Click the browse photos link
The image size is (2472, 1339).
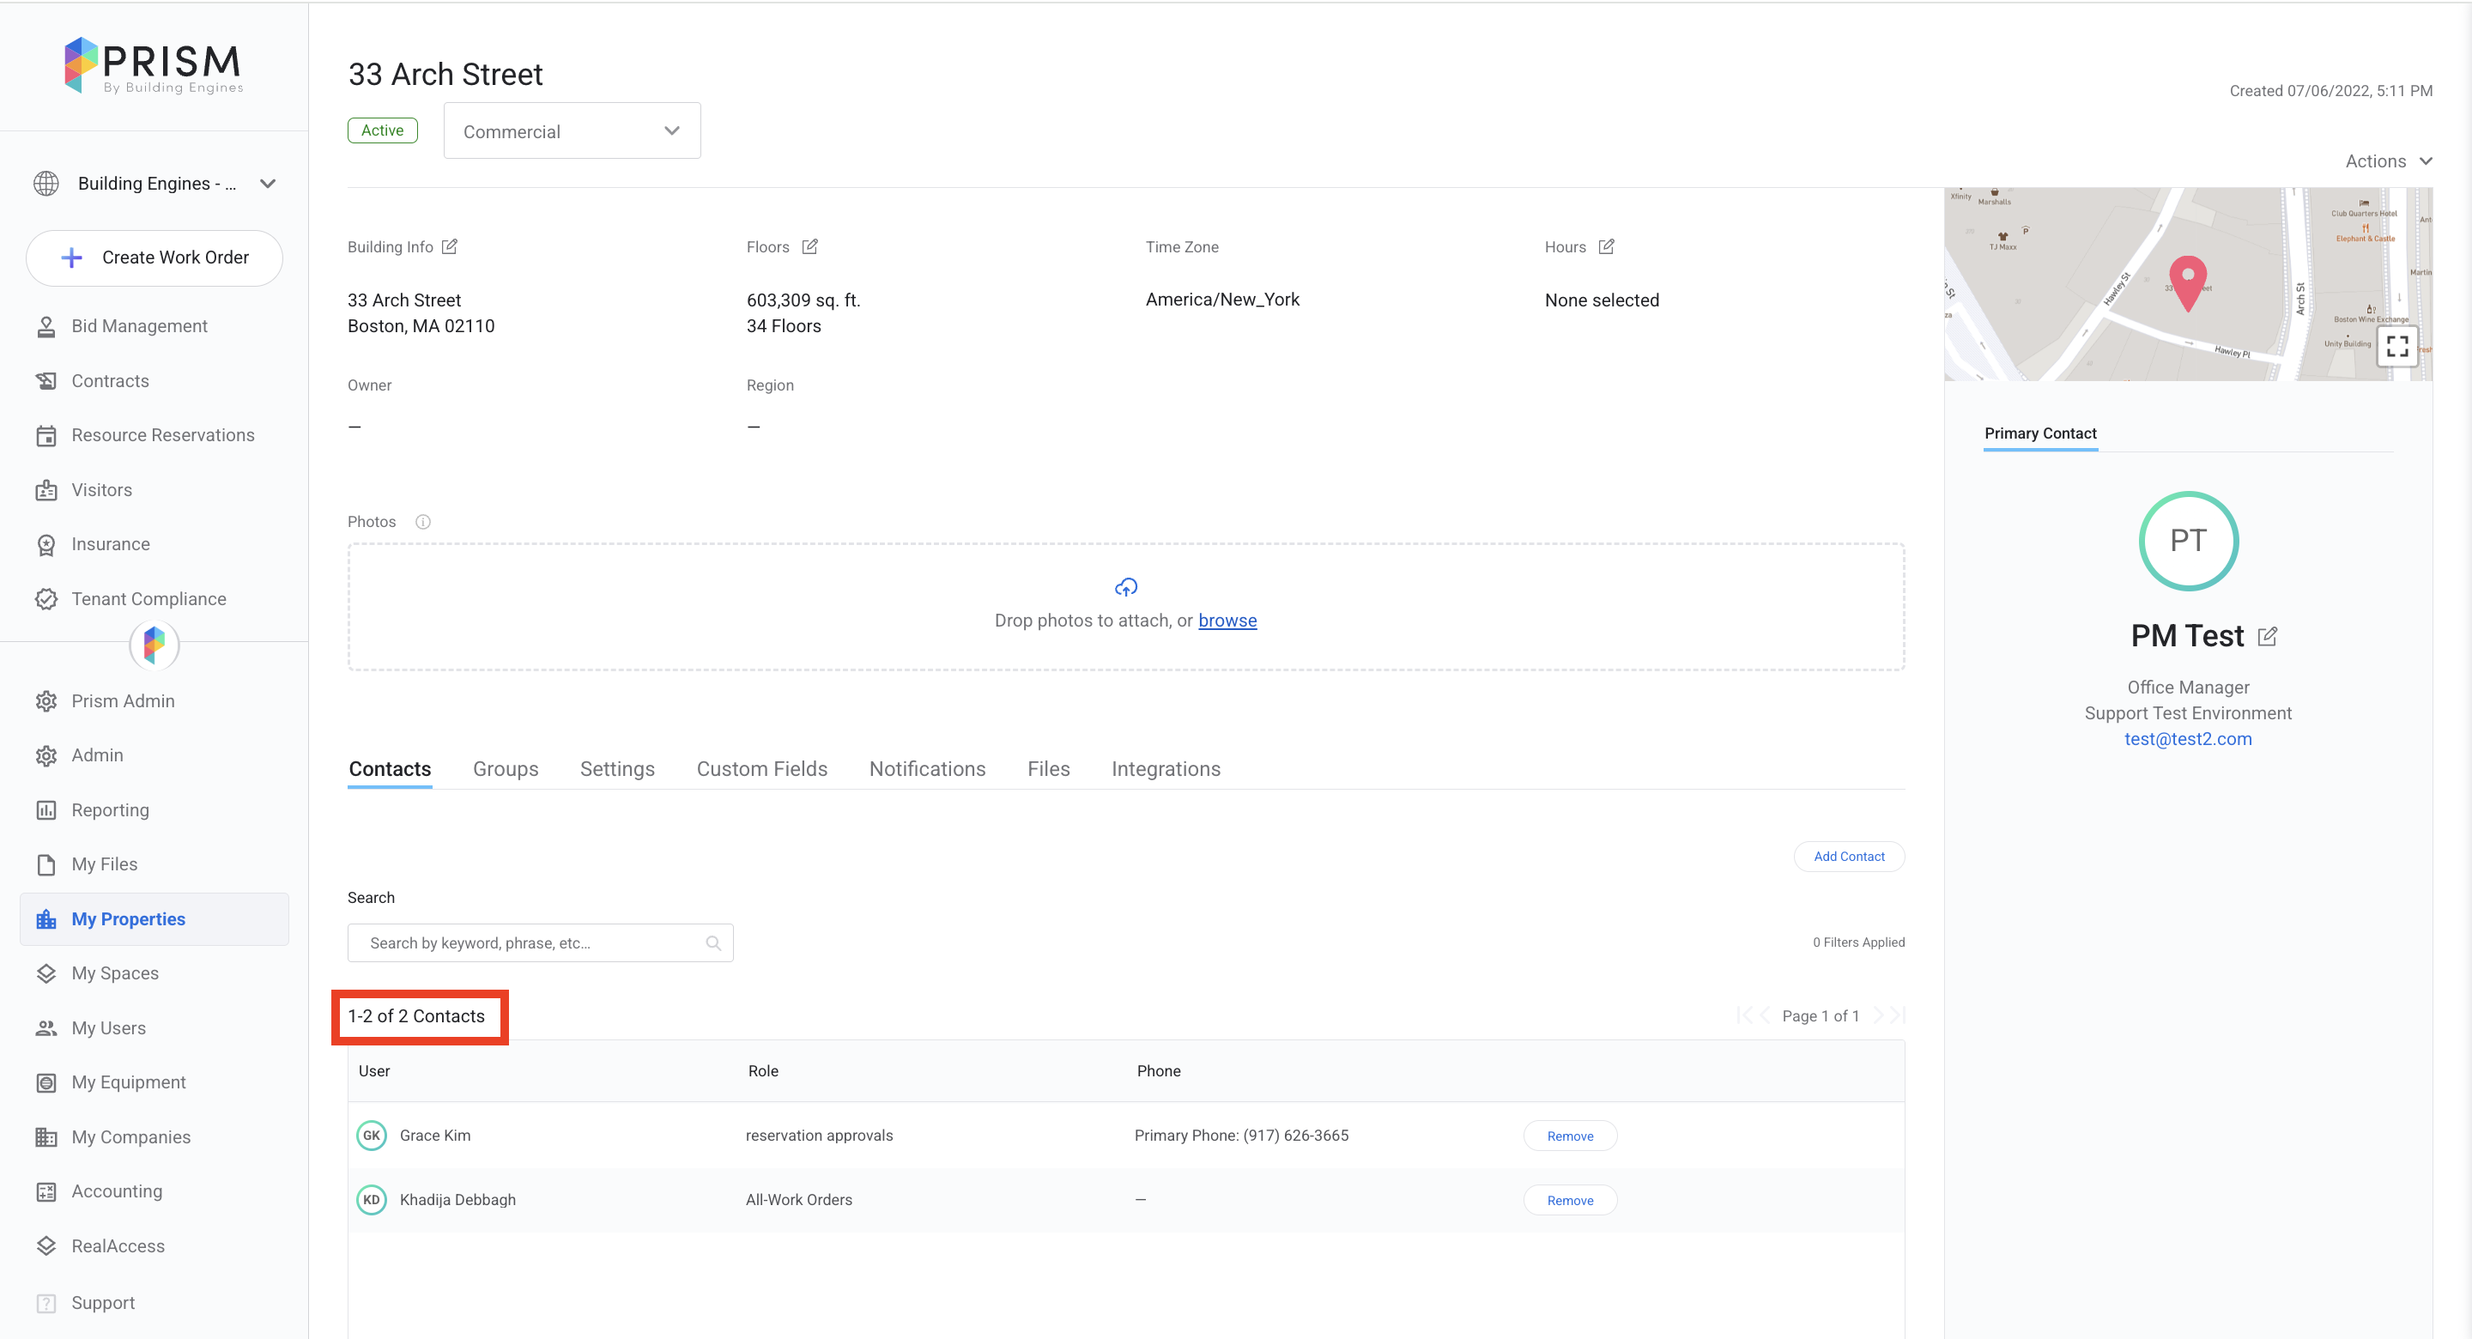[x=1227, y=620]
